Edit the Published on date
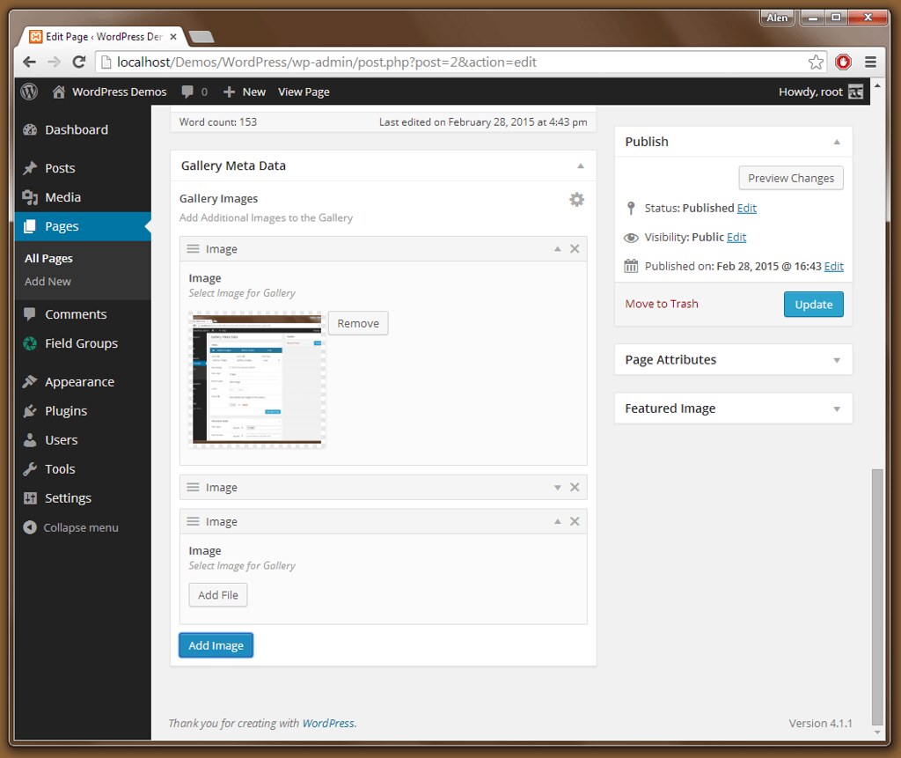This screenshot has height=758, width=901. [x=834, y=266]
